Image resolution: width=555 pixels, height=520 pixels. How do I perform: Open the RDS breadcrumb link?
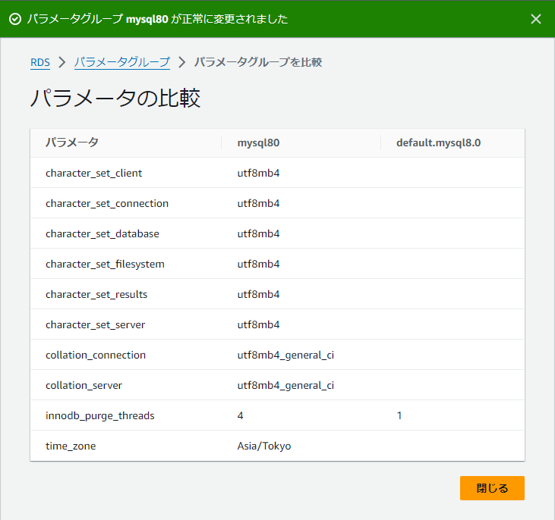click(40, 63)
